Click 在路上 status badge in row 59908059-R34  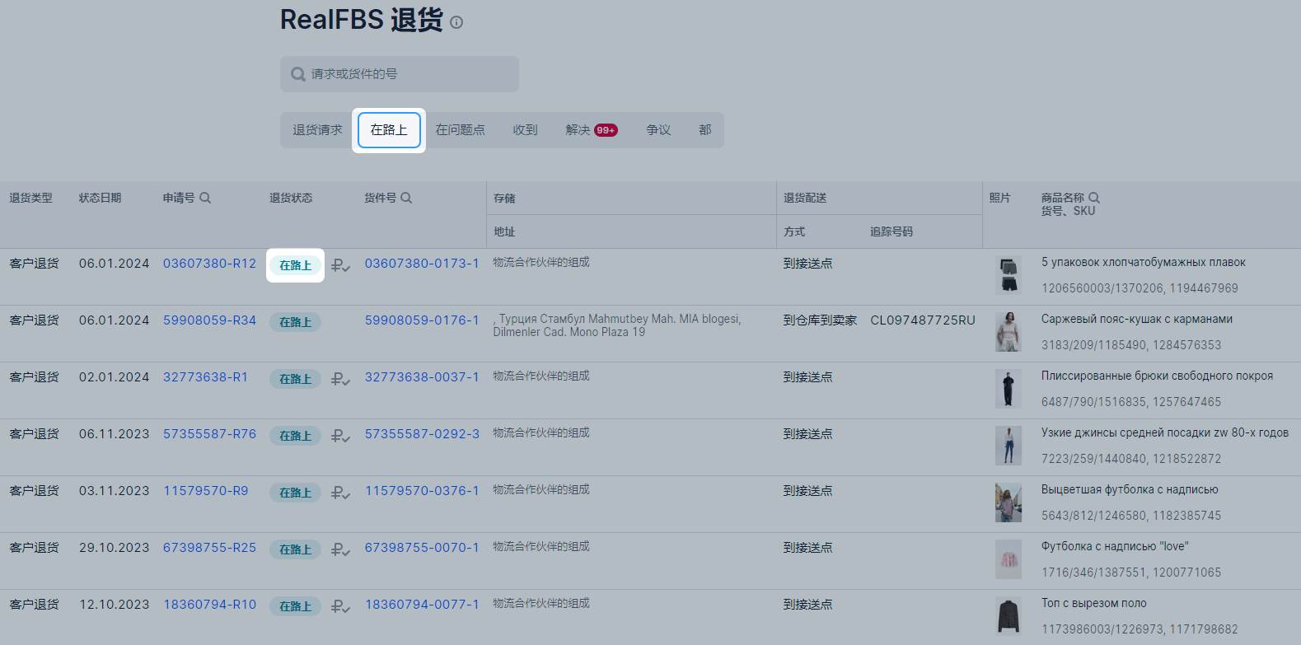pyautogui.click(x=295, y=322)
